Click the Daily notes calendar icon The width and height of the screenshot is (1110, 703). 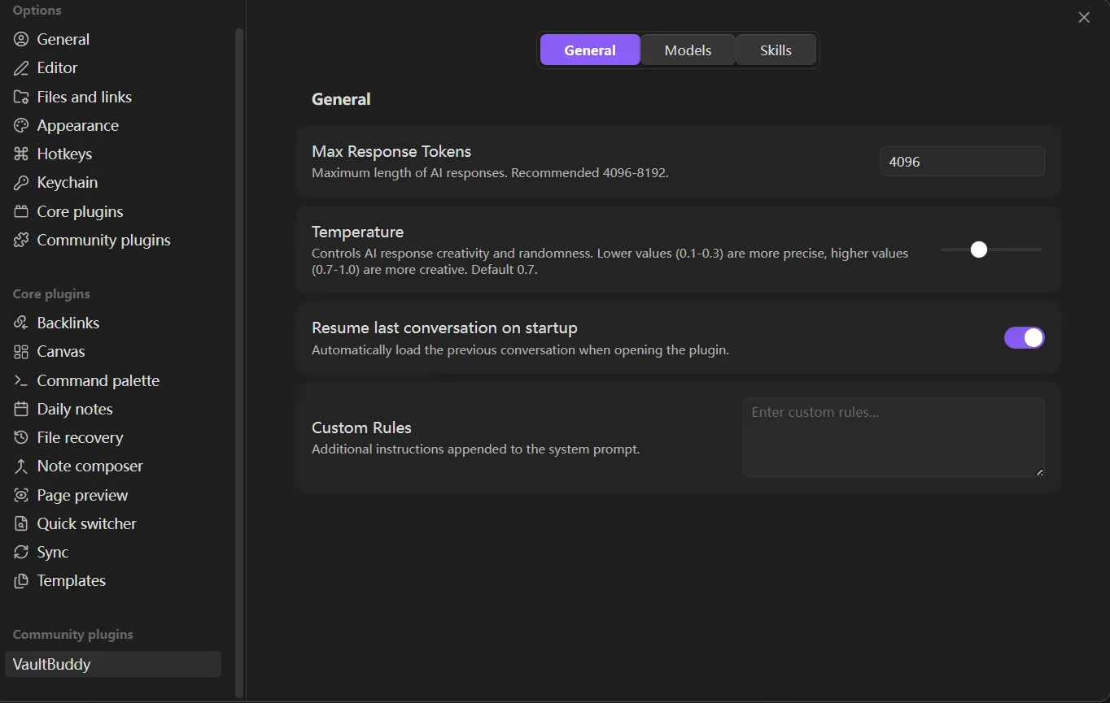(x=21, y=409)
